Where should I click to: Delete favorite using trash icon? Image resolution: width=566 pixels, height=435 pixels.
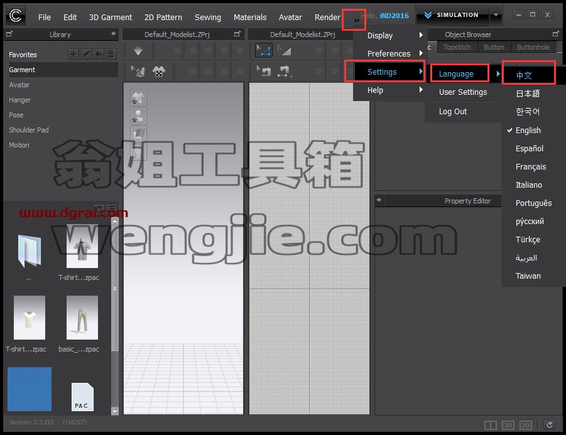tap(111, 54)
